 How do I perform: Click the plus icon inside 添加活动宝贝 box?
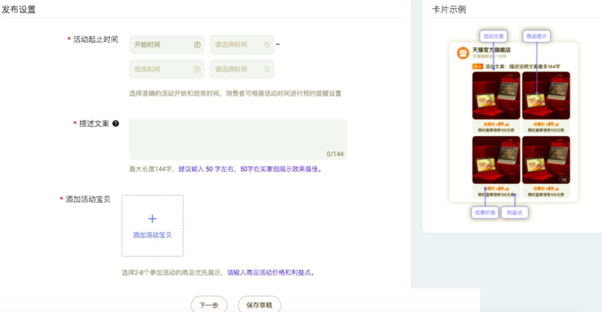153,218
